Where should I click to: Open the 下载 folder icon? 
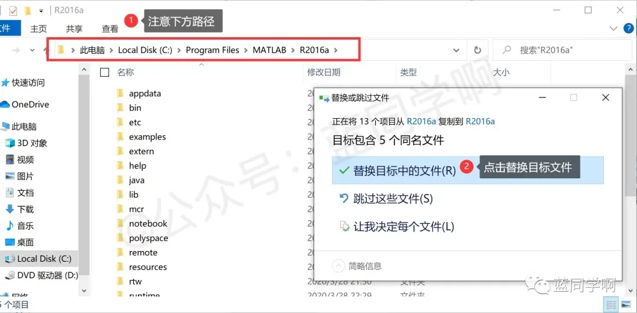point(10,210)
